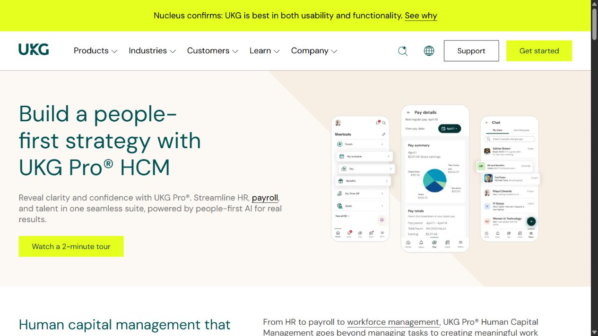The width and height of the screenshot is (598, 336).
Task: Open the Pay shortcut card
Action: (x=366, y=168)
